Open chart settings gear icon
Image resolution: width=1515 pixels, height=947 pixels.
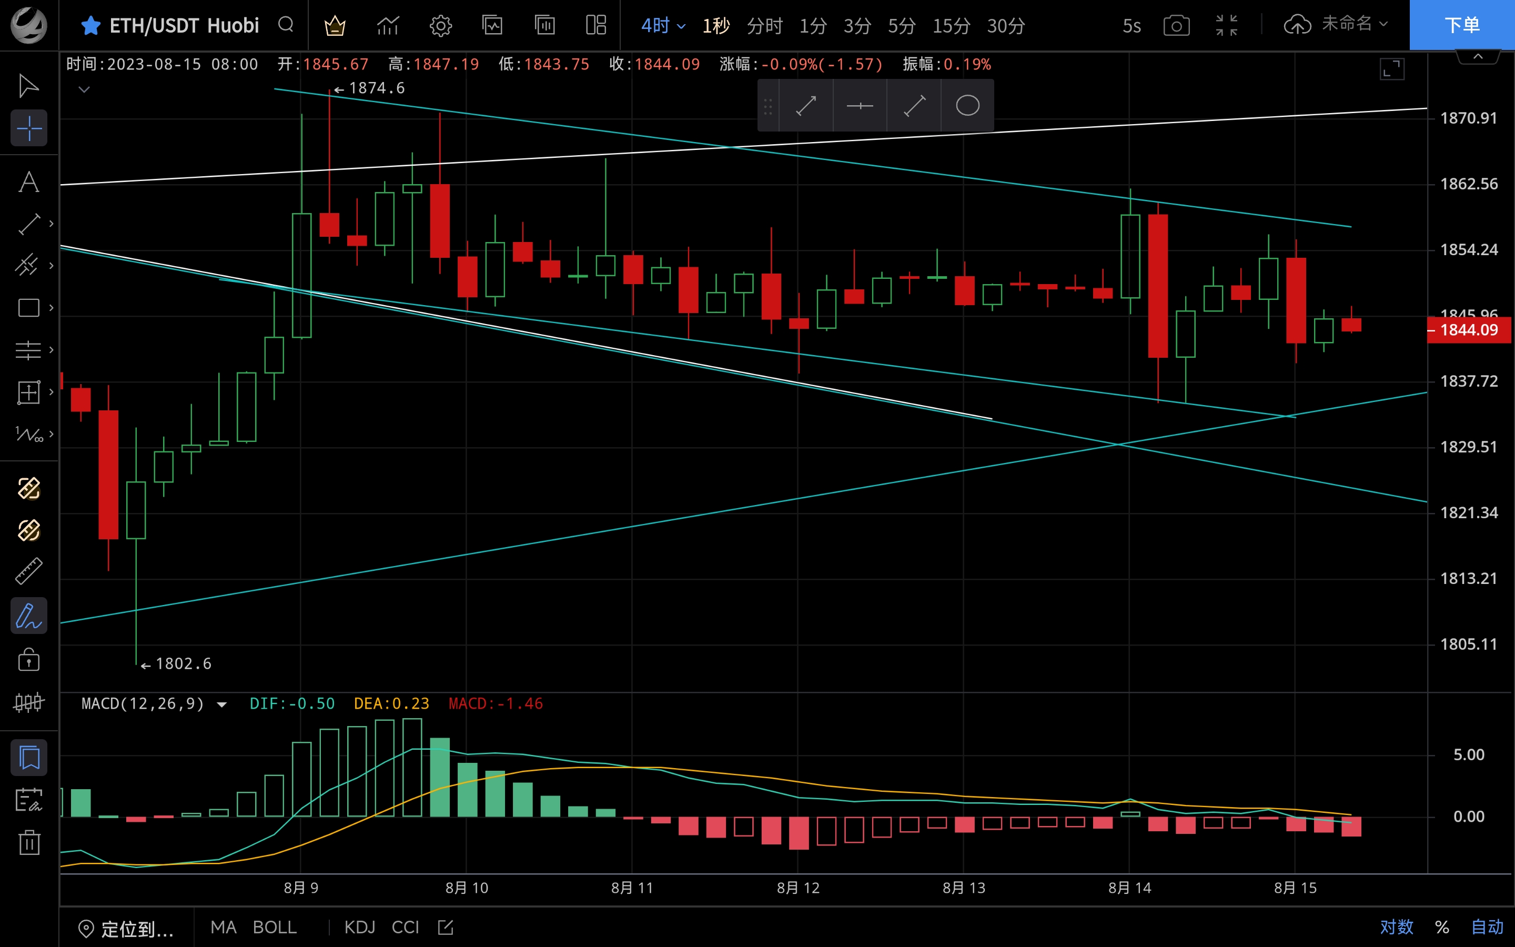click(440, 26)
